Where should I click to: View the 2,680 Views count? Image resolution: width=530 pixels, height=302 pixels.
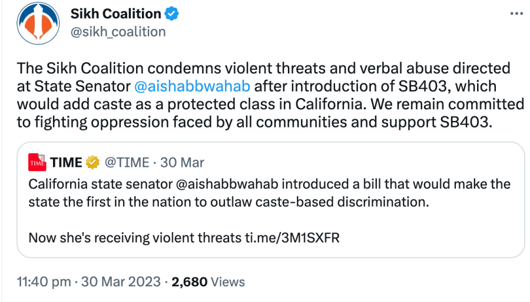pyautogui.click(x=208, y=282)
